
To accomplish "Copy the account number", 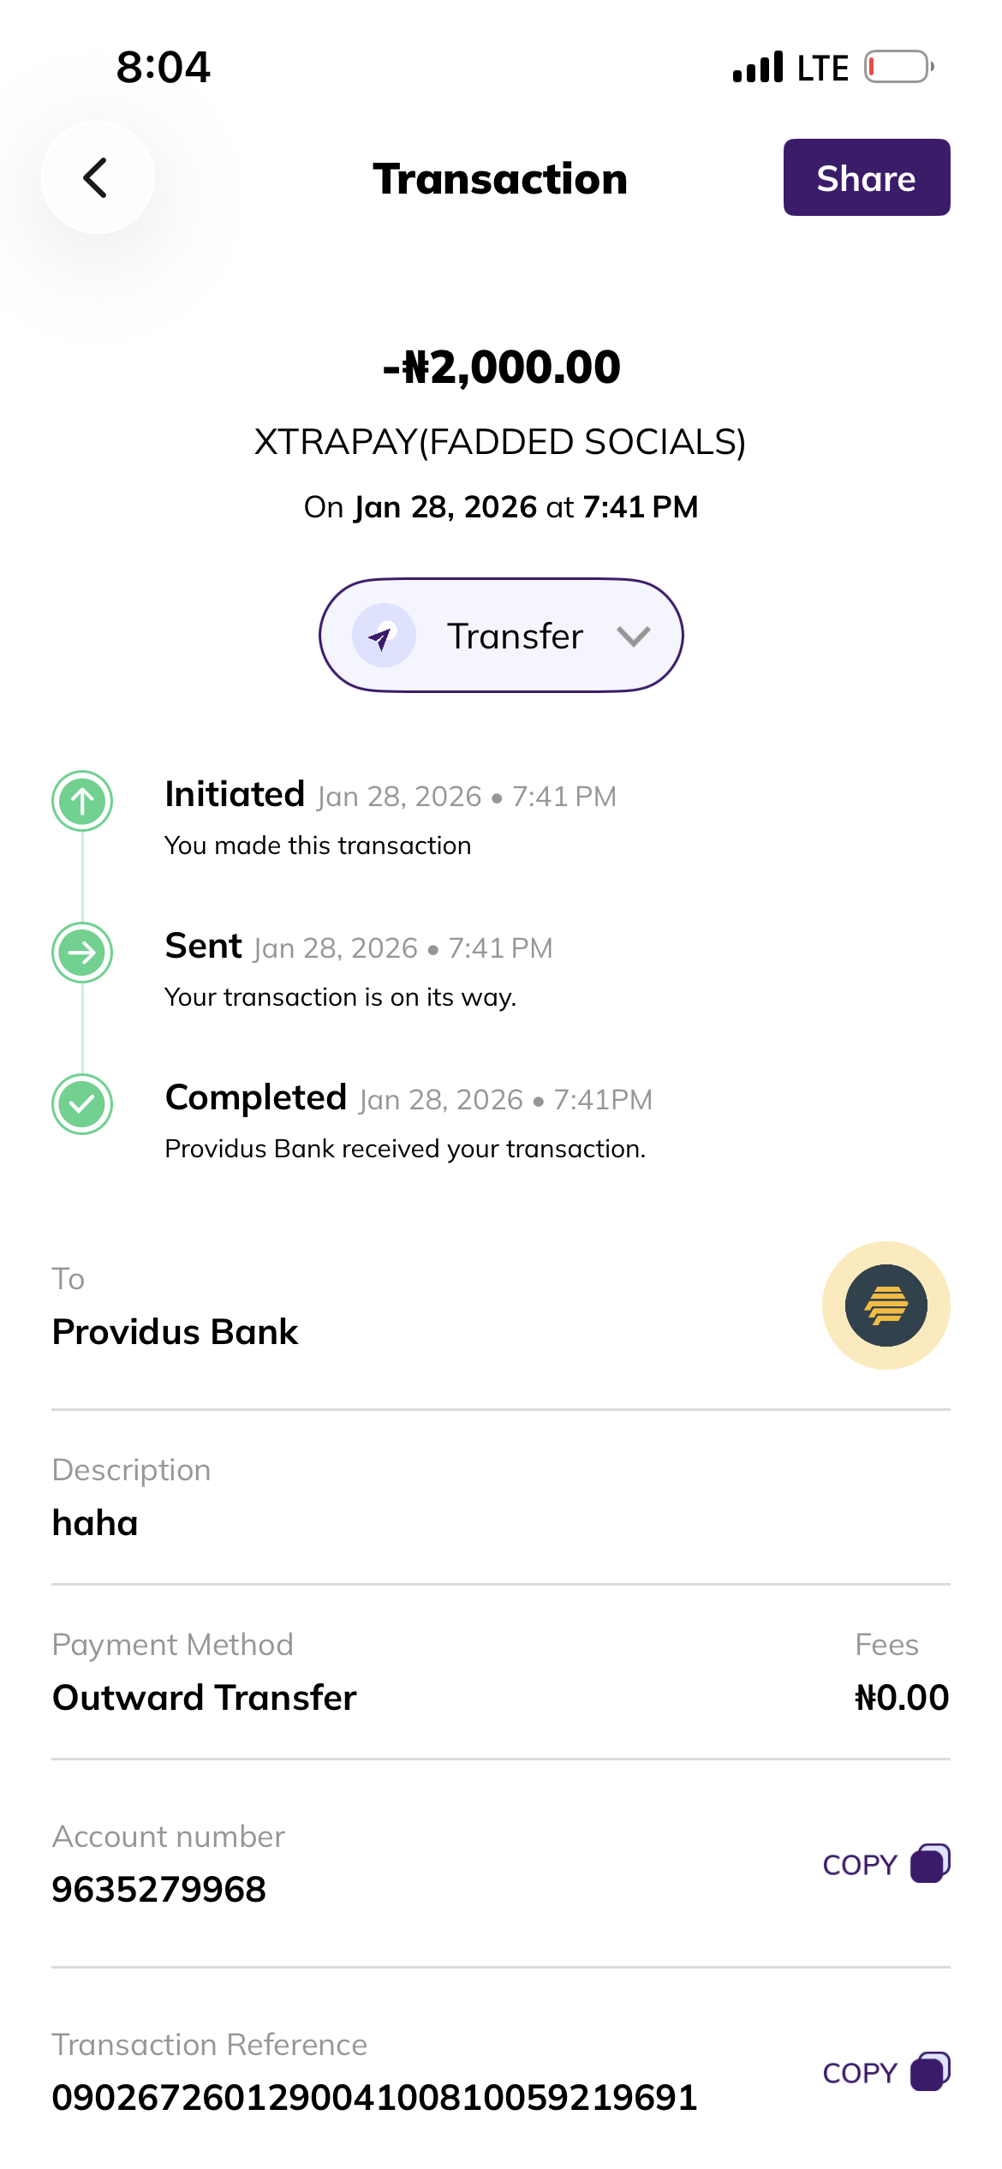I will (x=930, y=1863).
